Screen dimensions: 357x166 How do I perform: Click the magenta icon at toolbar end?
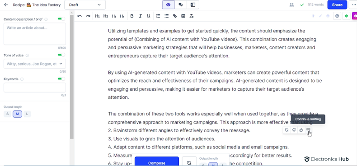(x=355, y=16)
